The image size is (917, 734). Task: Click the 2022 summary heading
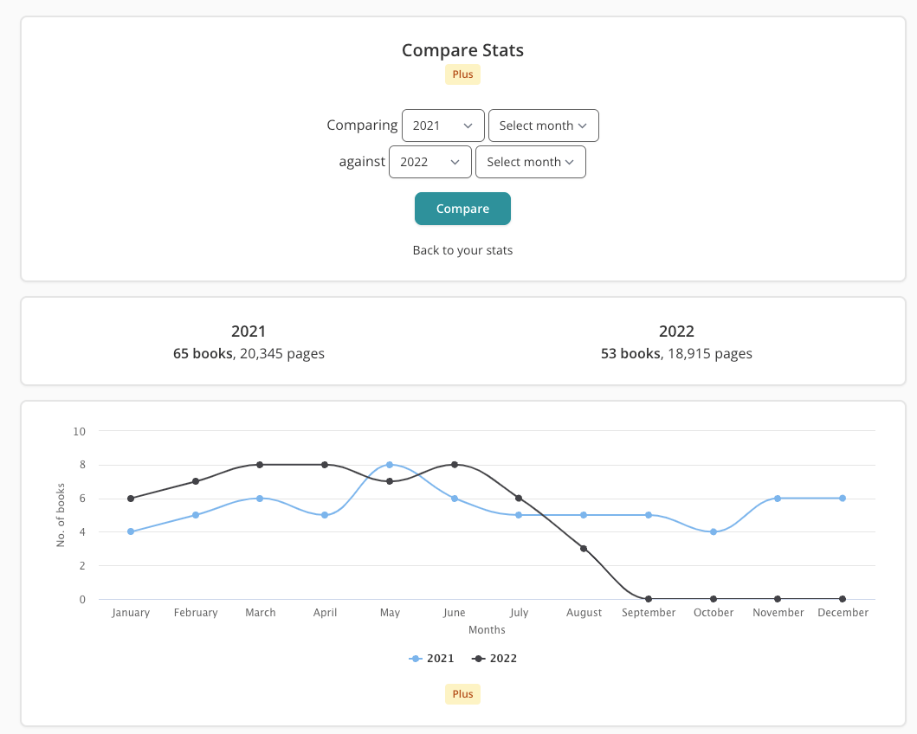pos(676,332)
